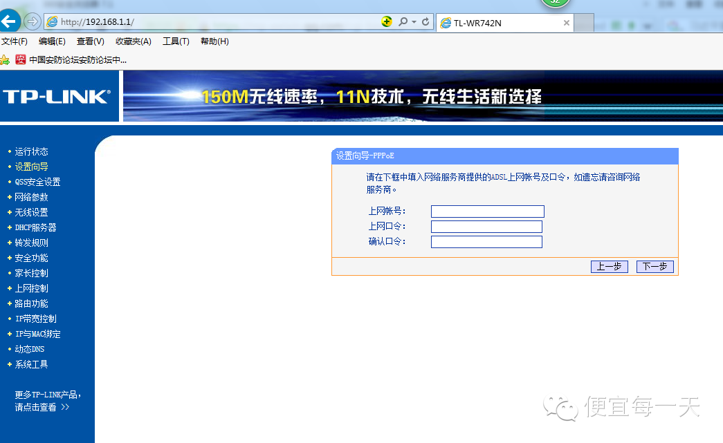This screenshot has height=443, width=723.
Task: Expand the 网络参数 menu
Action: coord(31,197)
